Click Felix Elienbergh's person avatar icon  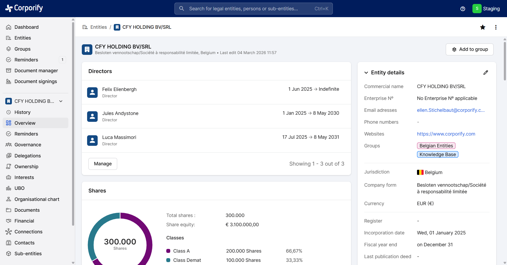[92, 92]
